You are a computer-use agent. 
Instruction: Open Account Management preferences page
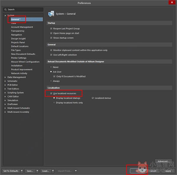tap(22, 27)
